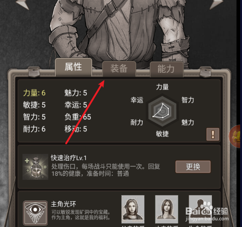Tap the 负重: 65 stat

(78, 117)
